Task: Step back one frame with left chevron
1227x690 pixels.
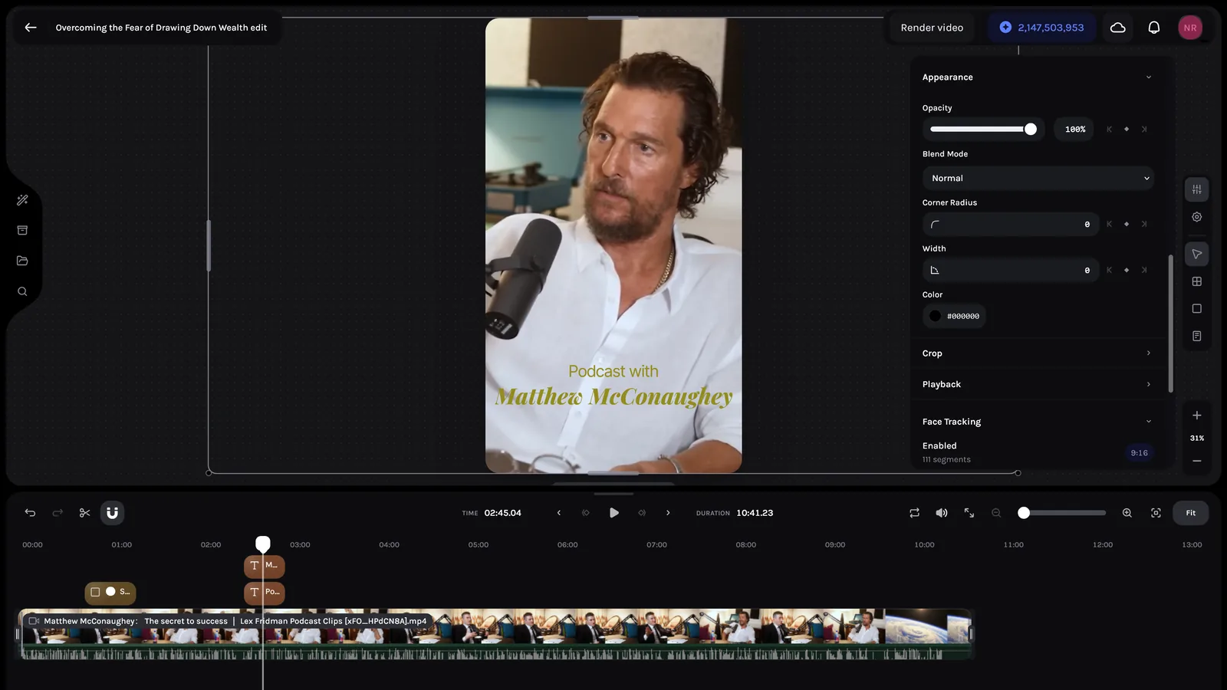Action: [x=558, y=513]
